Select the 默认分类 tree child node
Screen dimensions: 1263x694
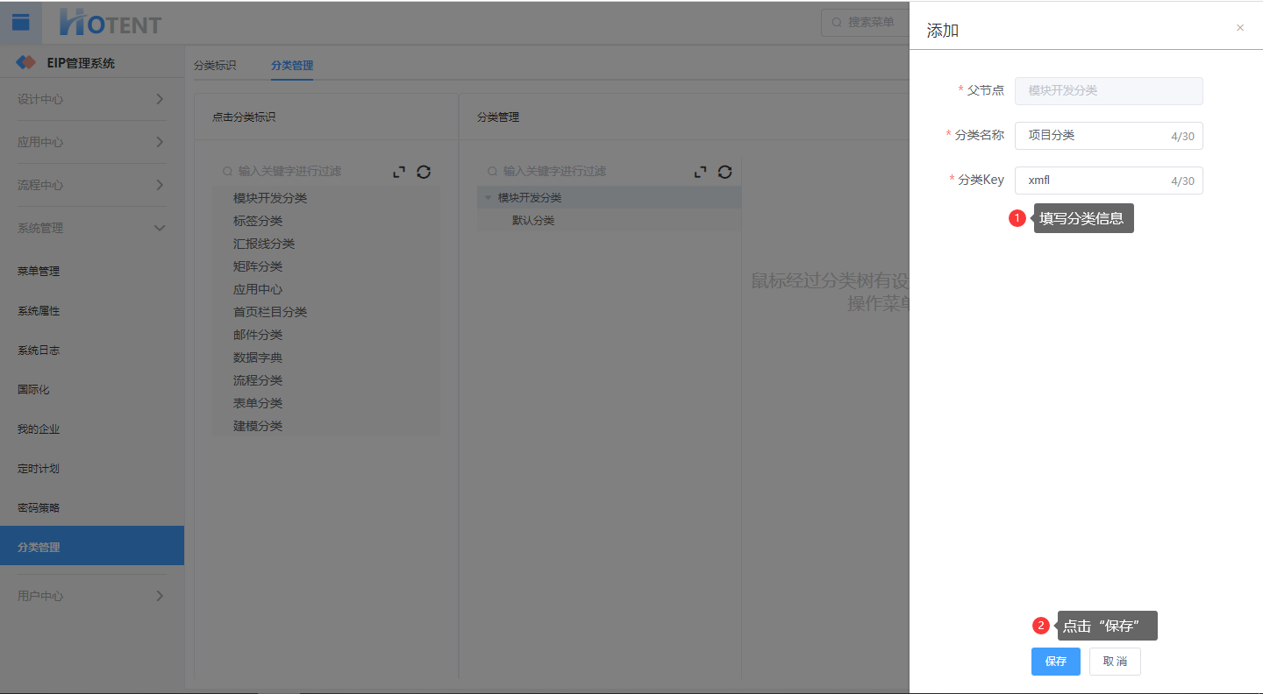(x=533, y=221)
